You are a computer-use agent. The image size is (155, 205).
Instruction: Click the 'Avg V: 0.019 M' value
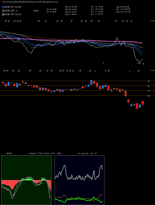tap(123, 7)
